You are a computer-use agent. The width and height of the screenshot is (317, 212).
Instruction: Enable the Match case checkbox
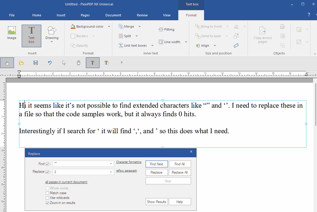tap(48, 193)
